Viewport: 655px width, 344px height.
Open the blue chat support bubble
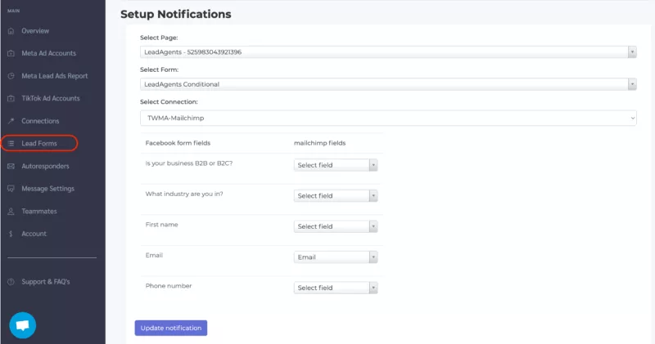point(23,324)
